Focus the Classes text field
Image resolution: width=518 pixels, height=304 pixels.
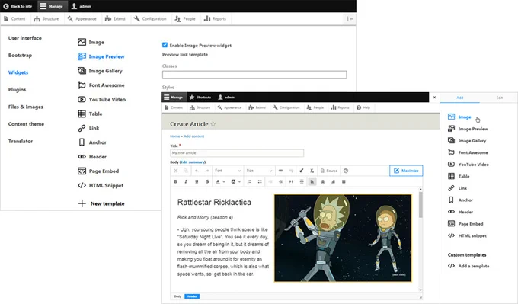click(254, 75)
